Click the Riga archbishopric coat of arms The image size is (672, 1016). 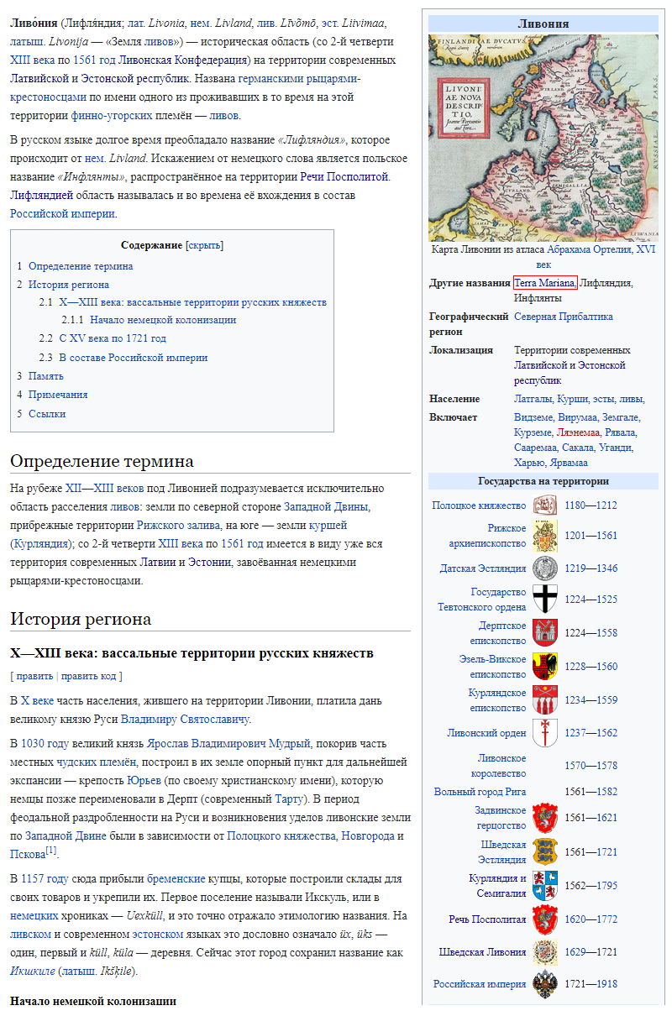point(545,536)
